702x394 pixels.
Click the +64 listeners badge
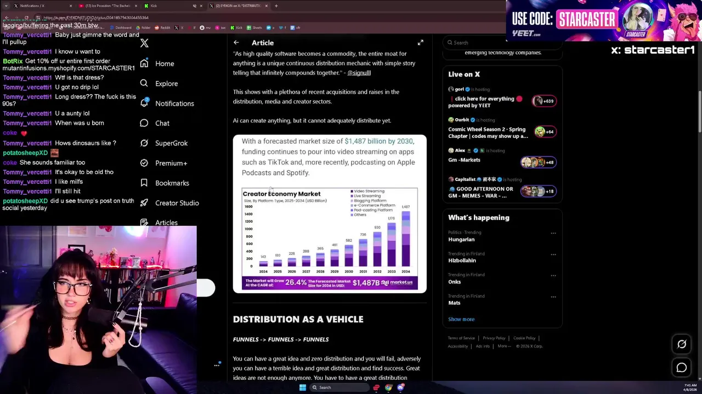[x=544, y=131]
